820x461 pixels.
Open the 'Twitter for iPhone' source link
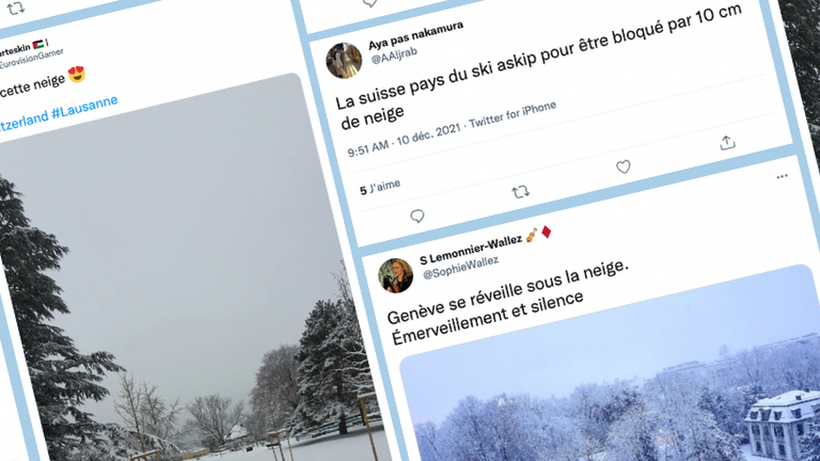[512, 115]
